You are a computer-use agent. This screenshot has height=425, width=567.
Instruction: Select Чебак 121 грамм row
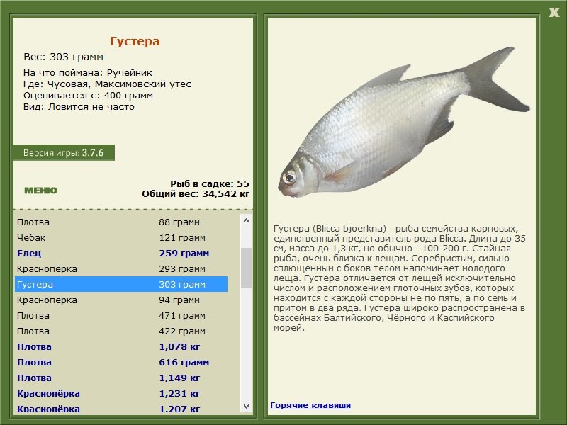[121, 237]
